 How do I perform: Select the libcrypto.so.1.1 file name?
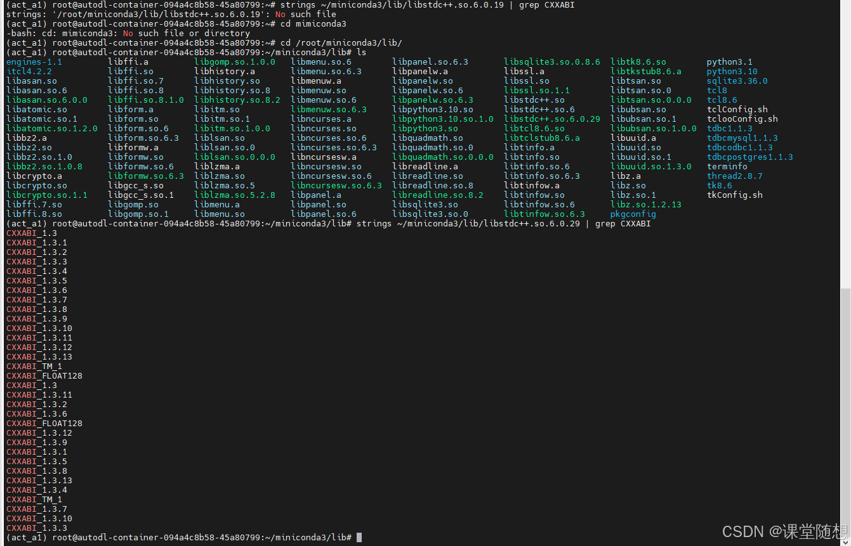[47, 195]
